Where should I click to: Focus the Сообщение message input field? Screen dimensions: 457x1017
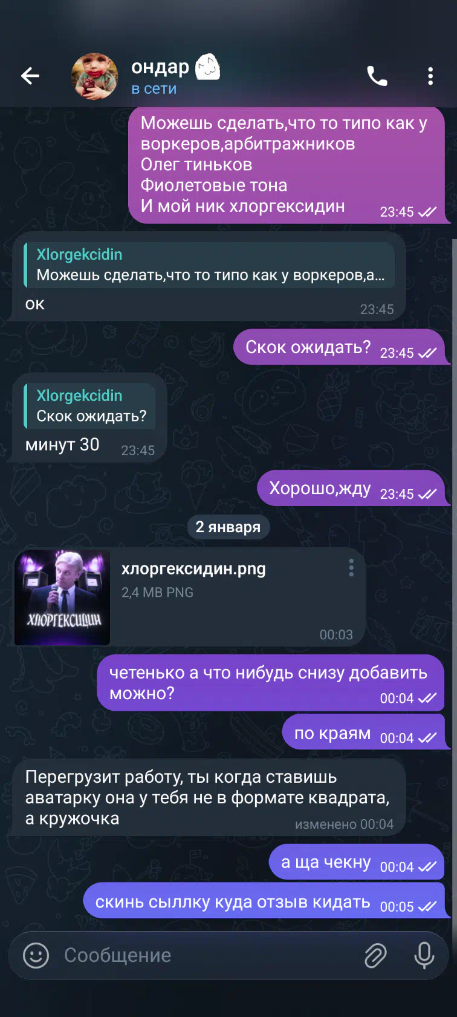point(206,955)
